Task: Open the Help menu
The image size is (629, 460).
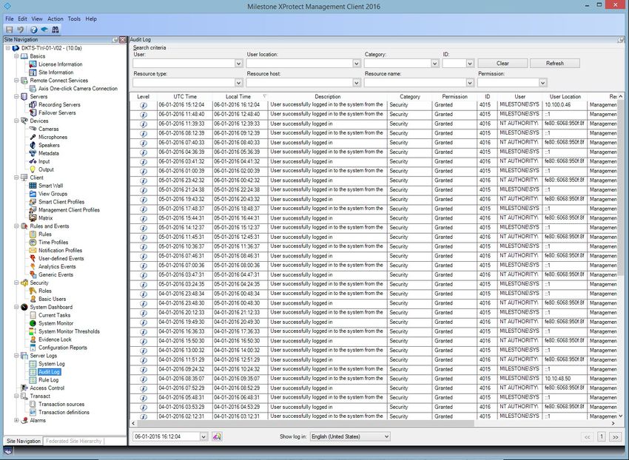Action: 91,18
